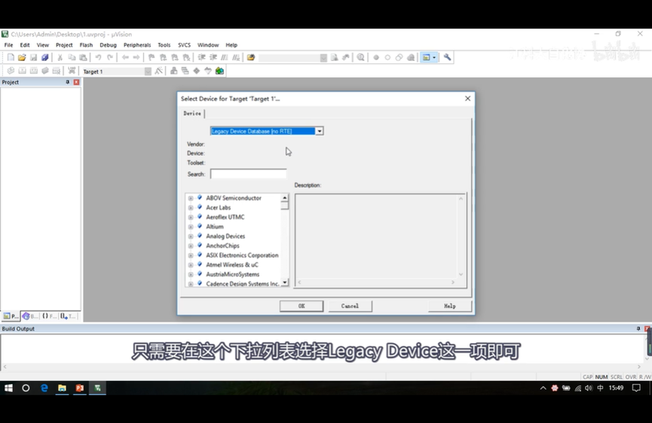Click the Configuration wrench icon
The width and height of the screenshot is (652, 423).
point(448,57)
